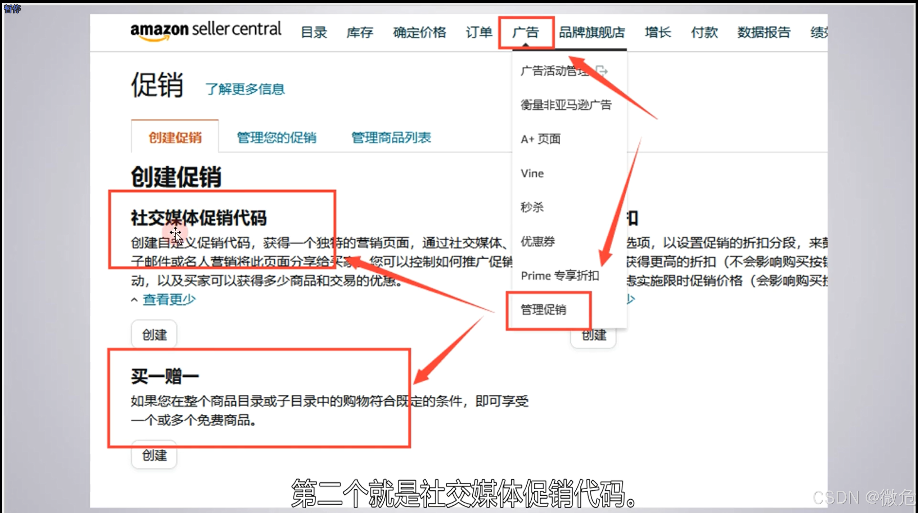Select 管理促销 from the dropdown menu
Viewport: 918px width, 513px height.
[543, 310]
